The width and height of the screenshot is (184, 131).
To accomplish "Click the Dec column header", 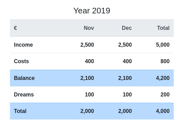I will point(127,28).
